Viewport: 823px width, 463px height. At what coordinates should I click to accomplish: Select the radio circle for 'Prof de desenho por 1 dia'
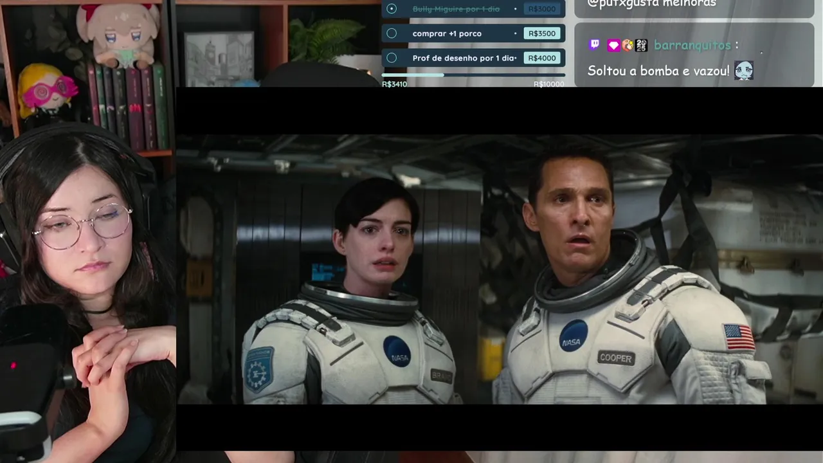pyautogui.click(x=392, y=58)
